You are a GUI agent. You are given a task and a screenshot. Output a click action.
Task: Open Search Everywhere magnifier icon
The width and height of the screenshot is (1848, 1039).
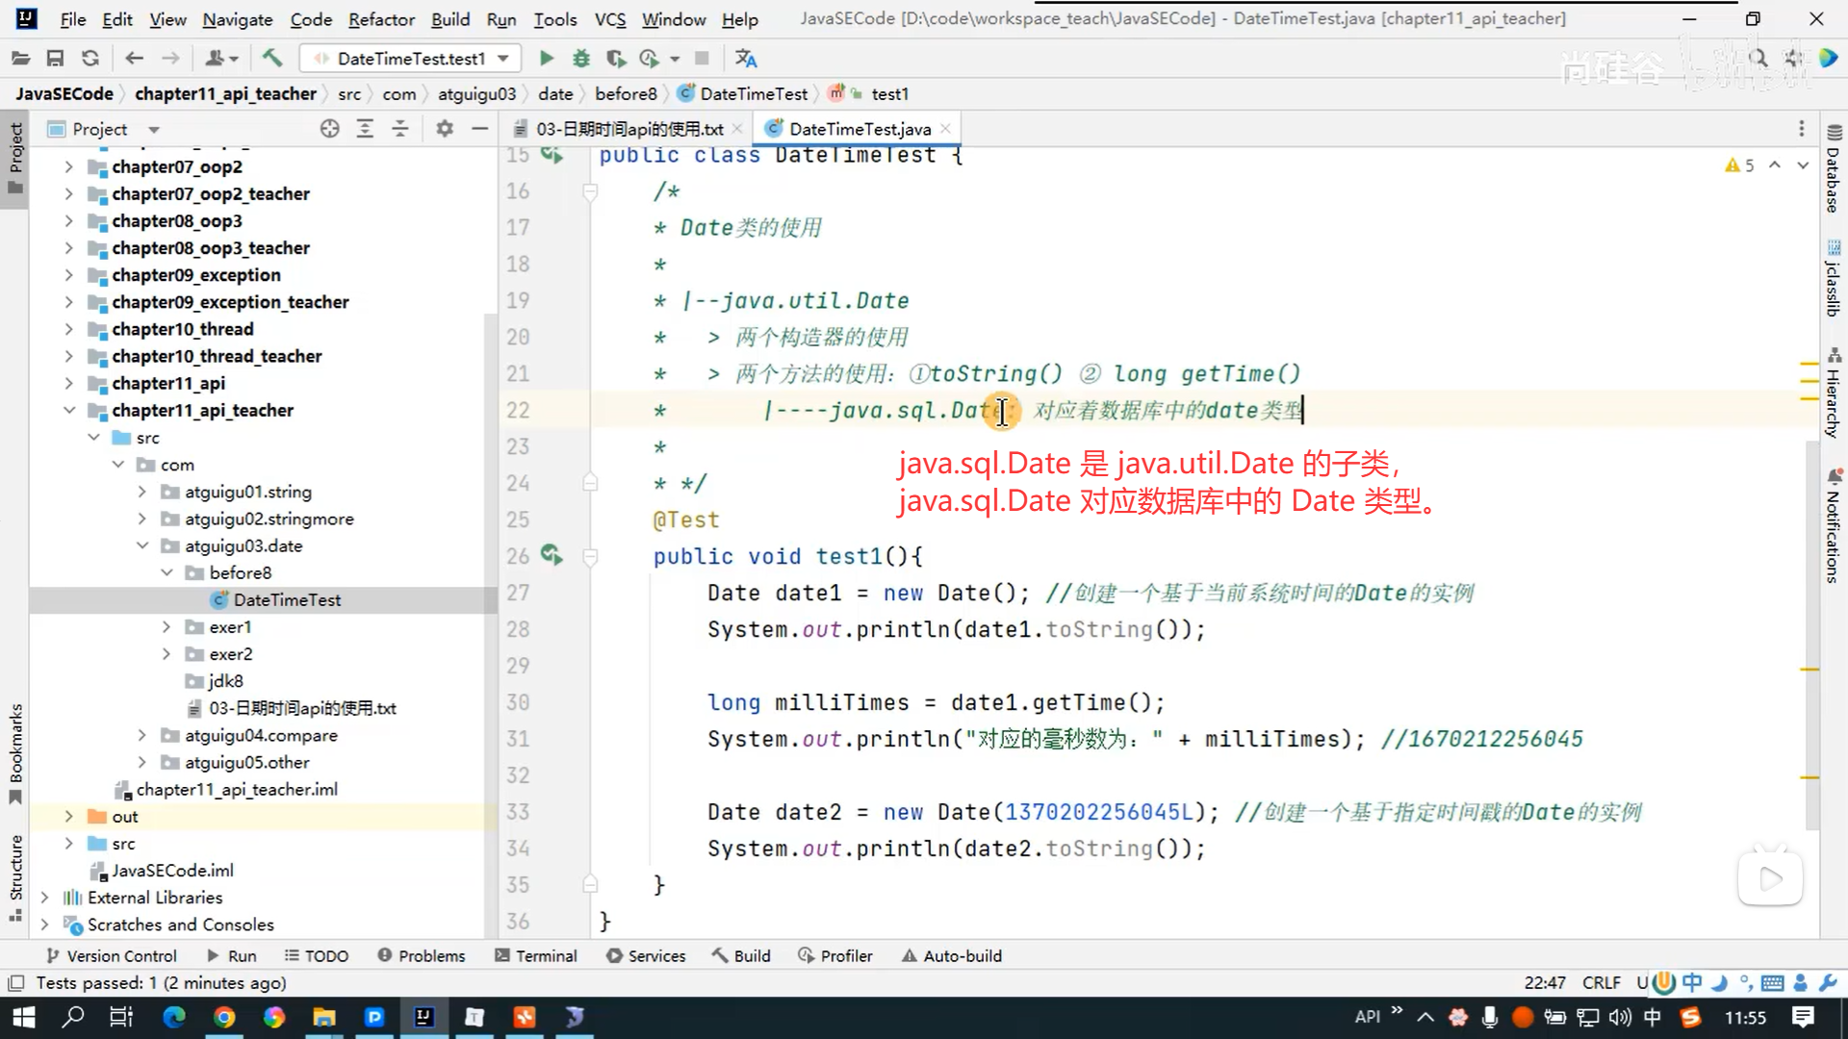click(x=1758, y=59)
